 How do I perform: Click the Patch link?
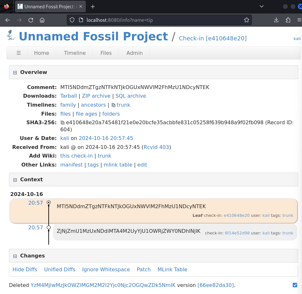tap(144, 270)
